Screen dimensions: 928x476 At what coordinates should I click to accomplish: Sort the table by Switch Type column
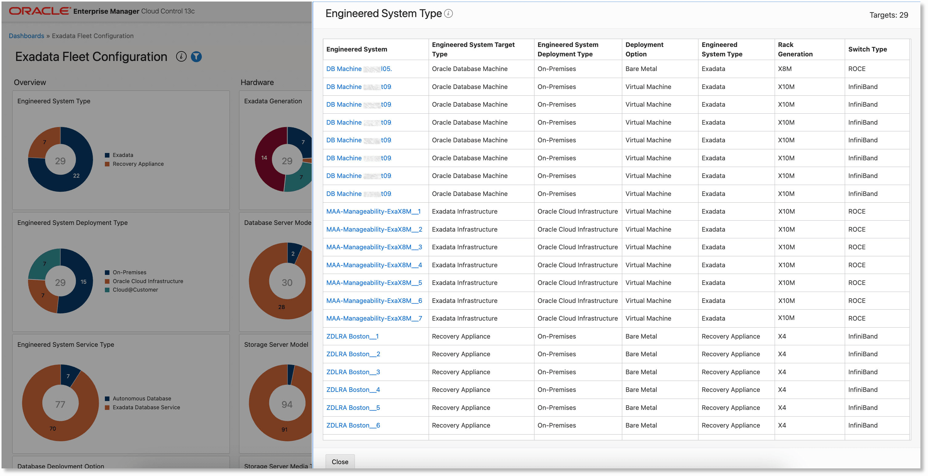click(x=867, y=49)
